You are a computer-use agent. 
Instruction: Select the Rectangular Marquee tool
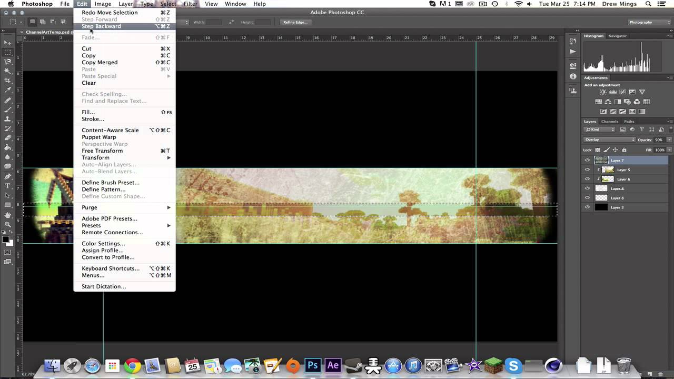coord(8,52)
